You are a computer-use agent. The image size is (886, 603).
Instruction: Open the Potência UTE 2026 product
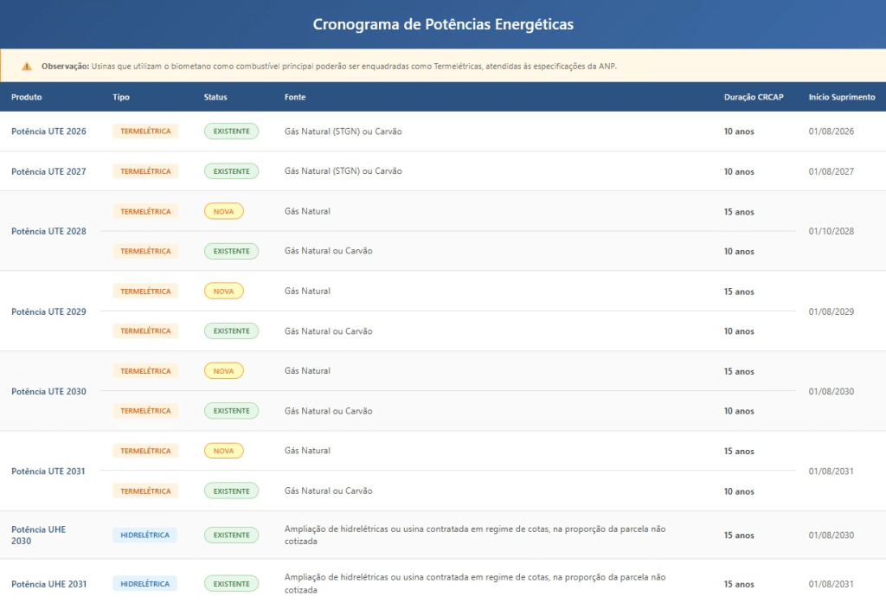pyautogui.click(x=48, y=132)
